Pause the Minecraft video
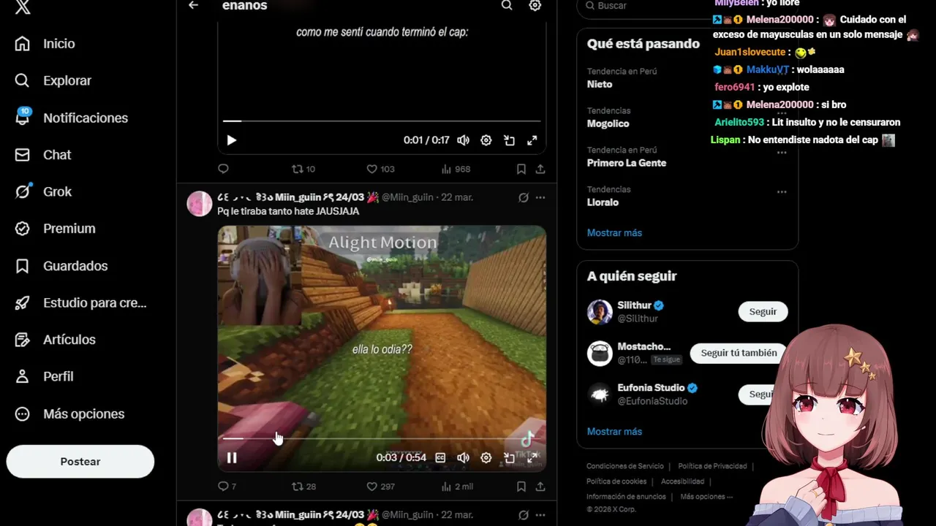 [232, 458]
